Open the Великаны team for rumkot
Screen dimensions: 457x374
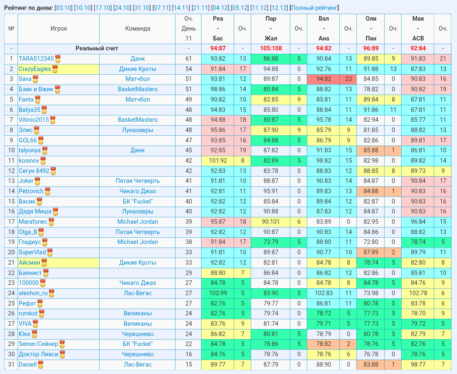pos(138,313)
